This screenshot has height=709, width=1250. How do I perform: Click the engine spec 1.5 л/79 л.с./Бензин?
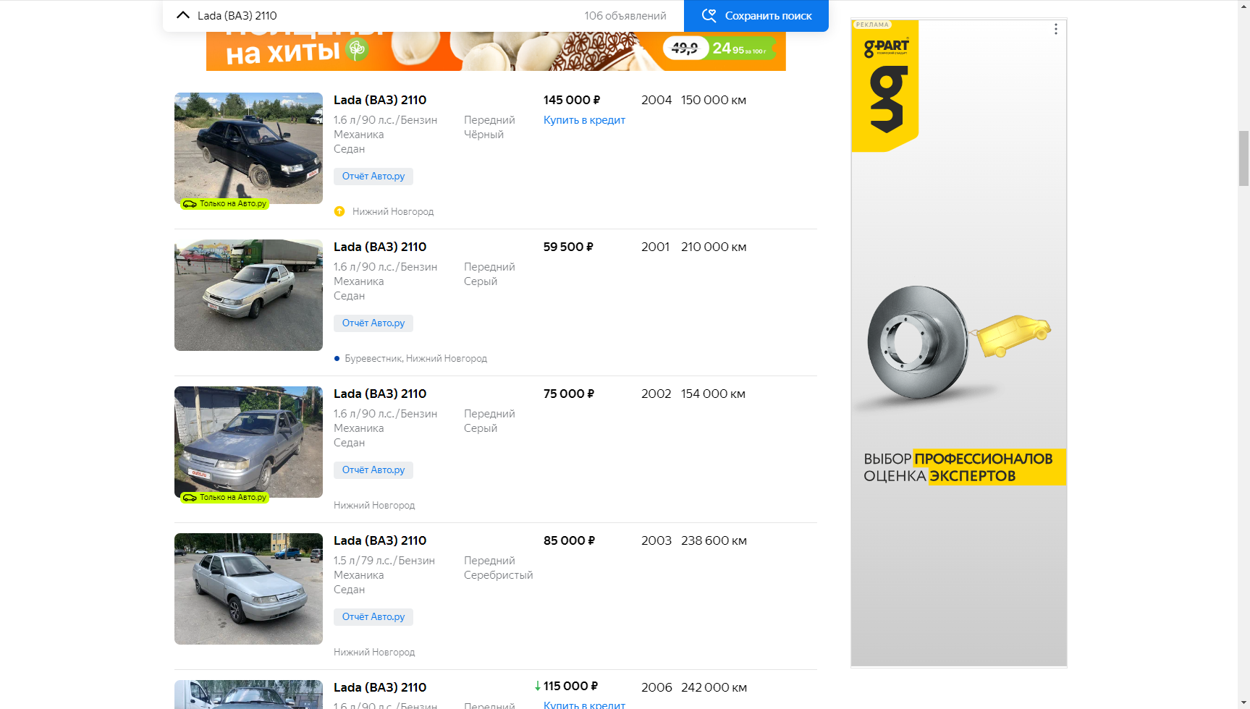click(384, 561)
